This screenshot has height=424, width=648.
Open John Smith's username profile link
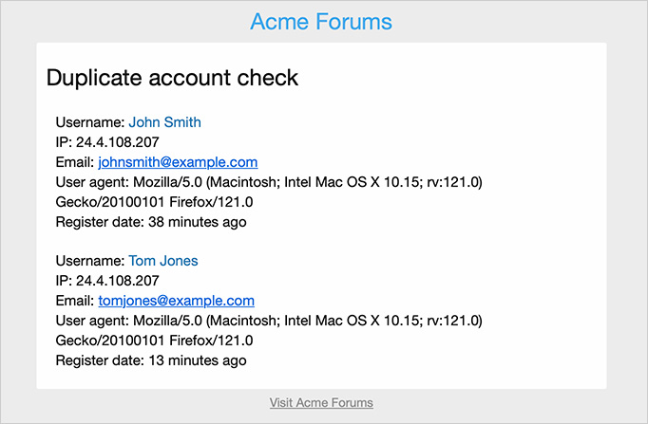click(x=164, y=122)
